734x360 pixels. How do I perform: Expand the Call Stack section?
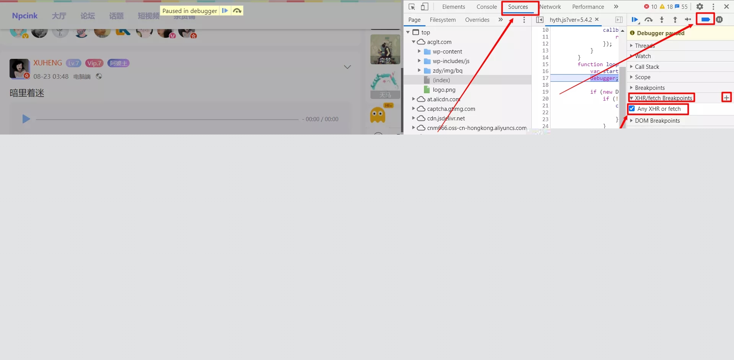pyautogui.click(x=647, y=67)
